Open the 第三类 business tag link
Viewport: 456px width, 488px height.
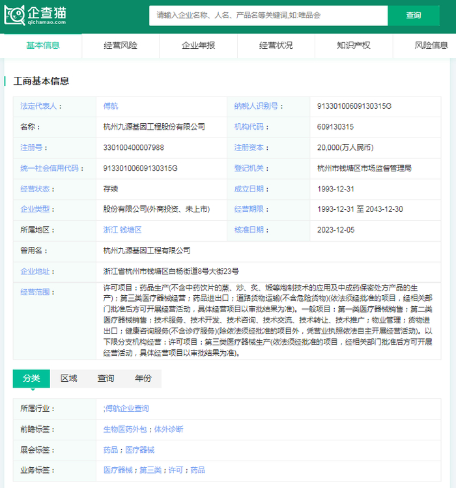click(150, 470)
